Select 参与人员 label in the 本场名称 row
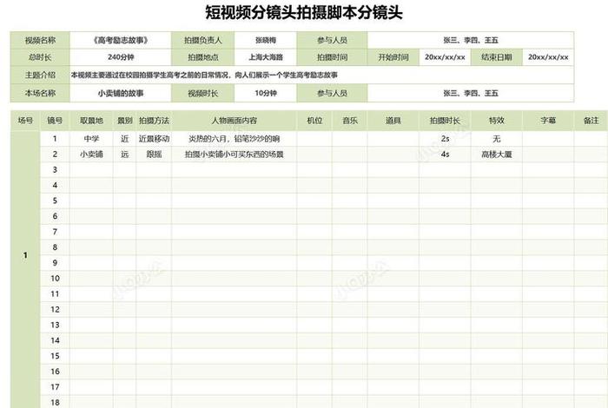608x408 pixels. (x=333, y=94)
